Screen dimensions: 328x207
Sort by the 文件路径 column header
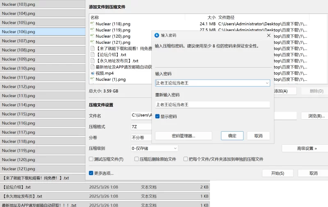(226, 18)
